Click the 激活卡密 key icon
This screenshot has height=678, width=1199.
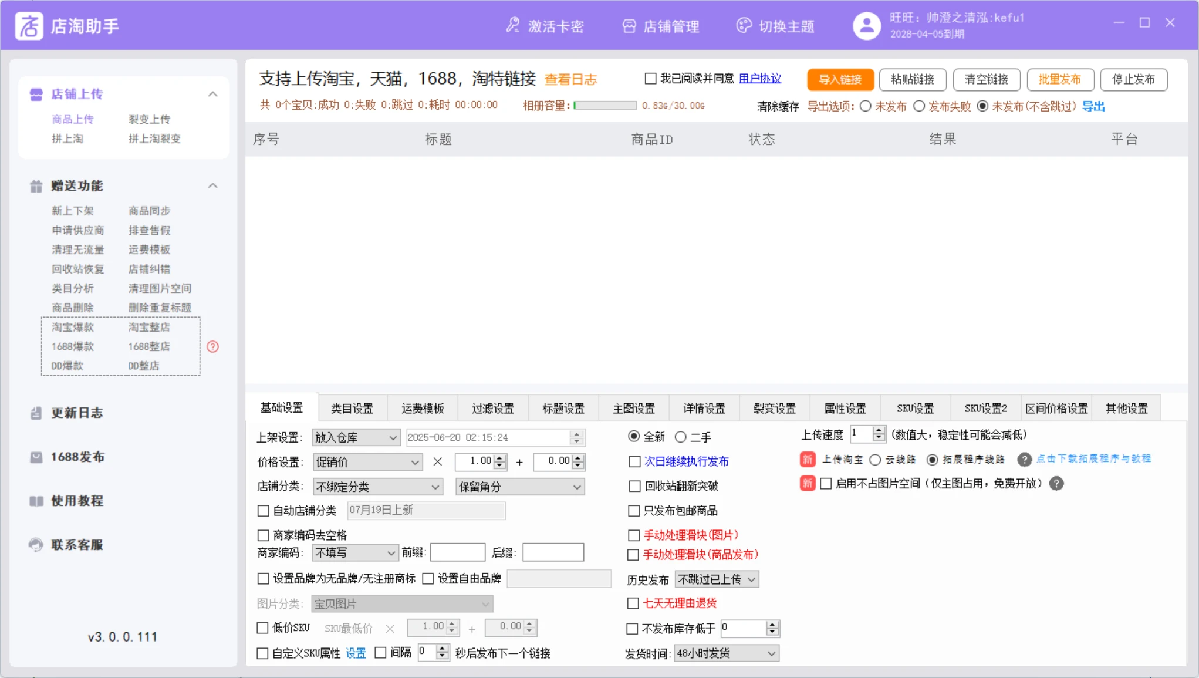513,26
